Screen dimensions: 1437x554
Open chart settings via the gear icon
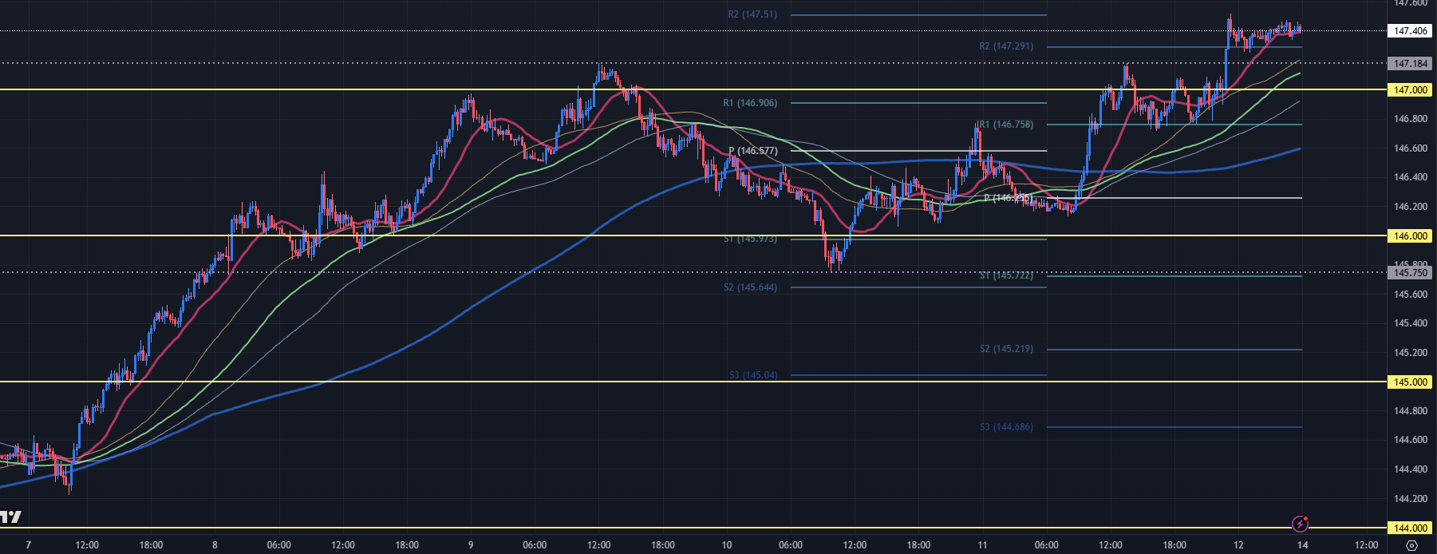pyautogui.click(x=1411, y=546)
